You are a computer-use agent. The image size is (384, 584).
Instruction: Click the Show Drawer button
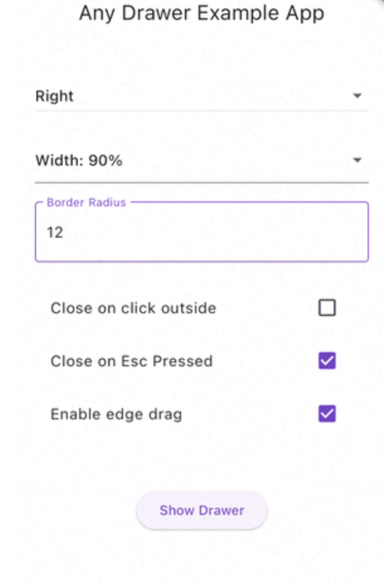(202, 510)
